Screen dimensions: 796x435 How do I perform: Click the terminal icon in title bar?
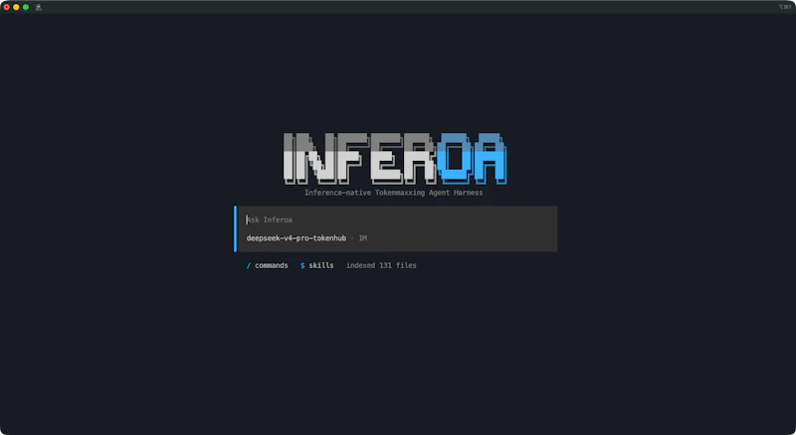[x=38, y=7]
